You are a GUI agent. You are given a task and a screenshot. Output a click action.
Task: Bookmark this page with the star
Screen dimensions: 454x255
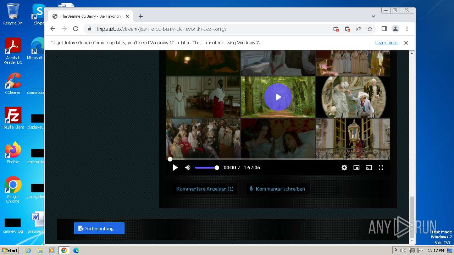tap(370, 29)
